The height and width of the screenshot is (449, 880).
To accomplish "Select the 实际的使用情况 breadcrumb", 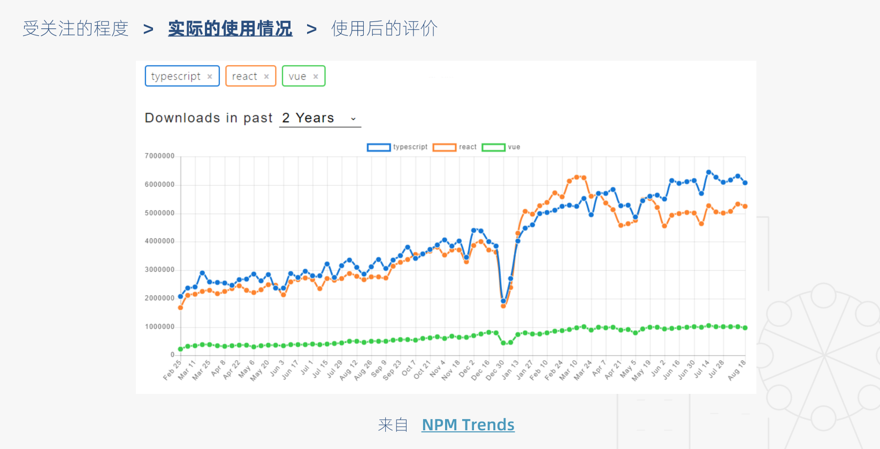I will click(230, 28).
